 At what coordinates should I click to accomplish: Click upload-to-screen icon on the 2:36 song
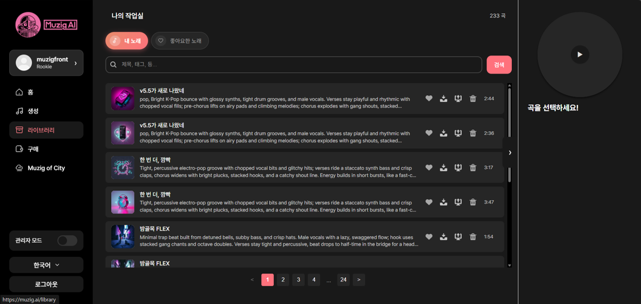458,133
